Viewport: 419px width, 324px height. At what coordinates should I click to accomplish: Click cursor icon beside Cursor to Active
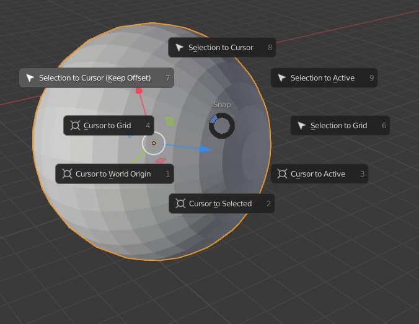(x=282, y=173)
